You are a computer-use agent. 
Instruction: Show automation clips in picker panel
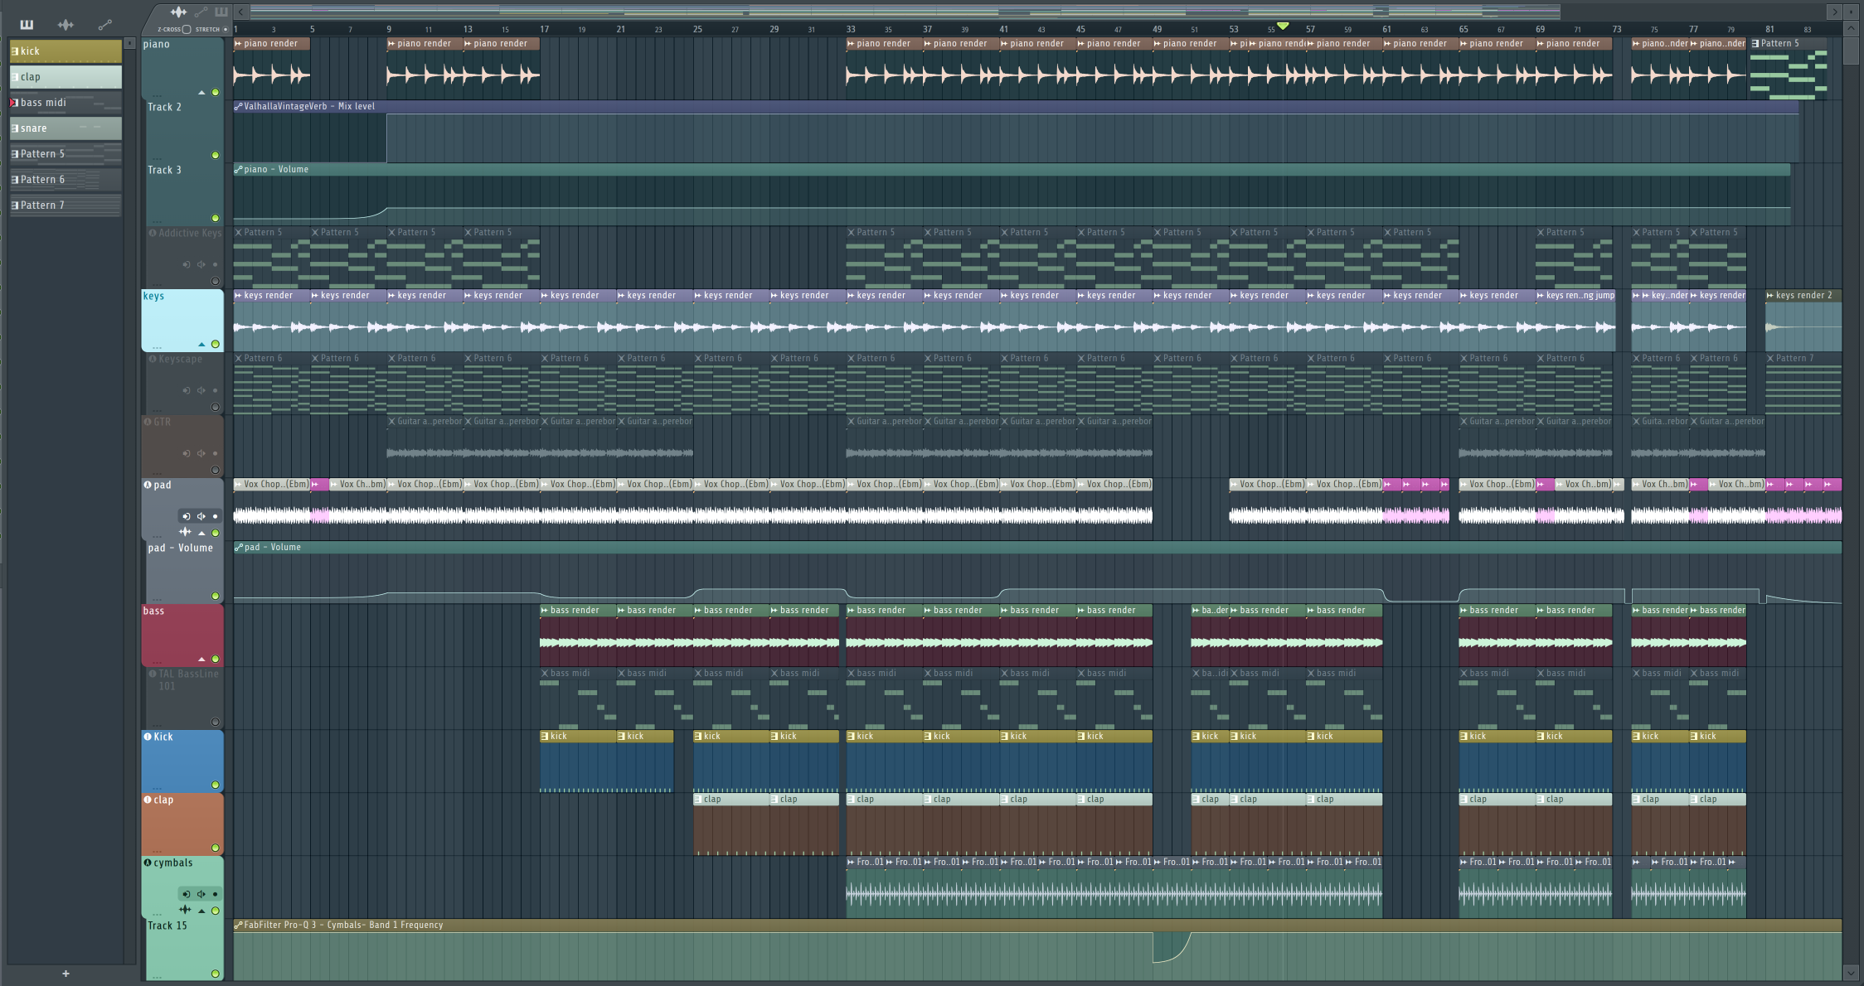[x=104, y=25]
